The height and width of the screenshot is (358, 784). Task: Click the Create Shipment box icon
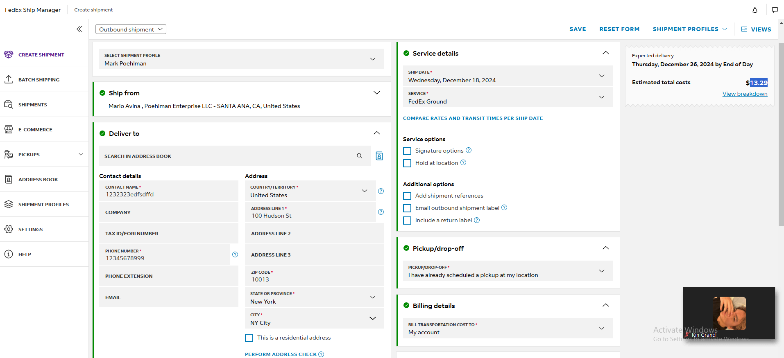9,54
